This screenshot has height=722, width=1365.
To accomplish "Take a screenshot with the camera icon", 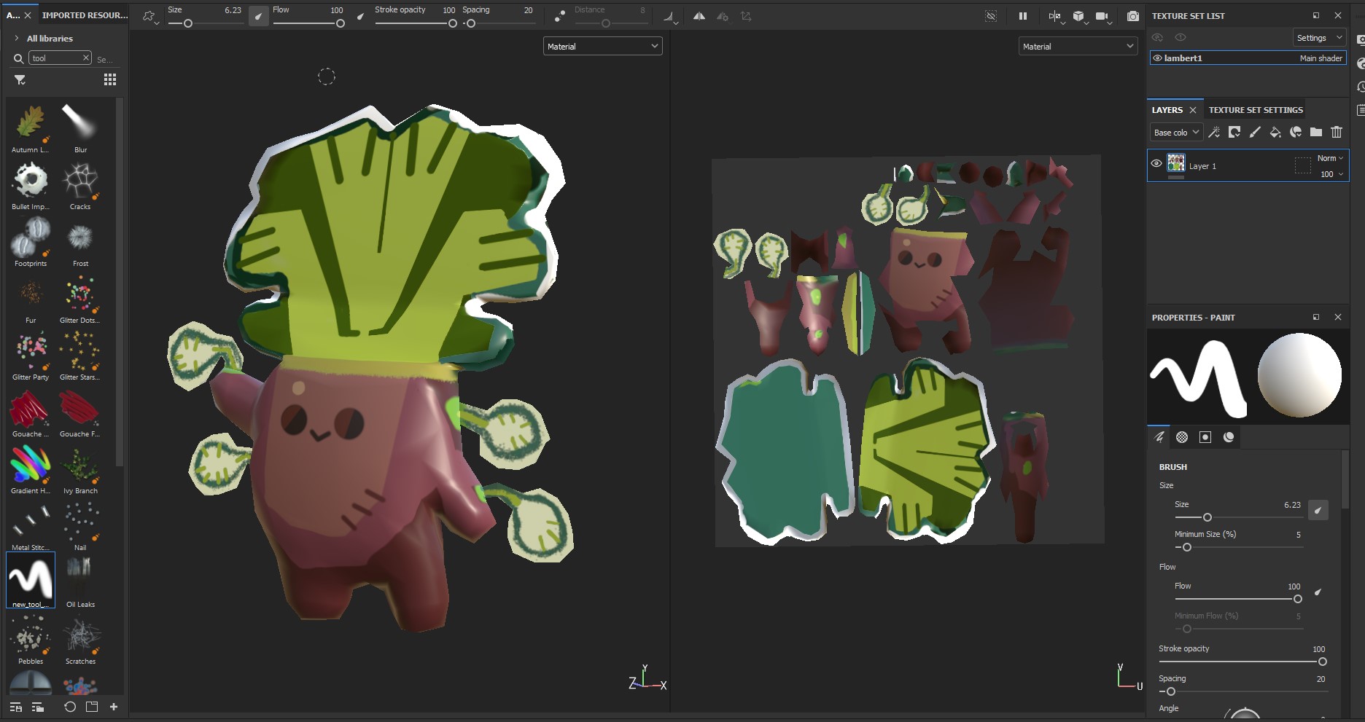I will [1132, 16].
